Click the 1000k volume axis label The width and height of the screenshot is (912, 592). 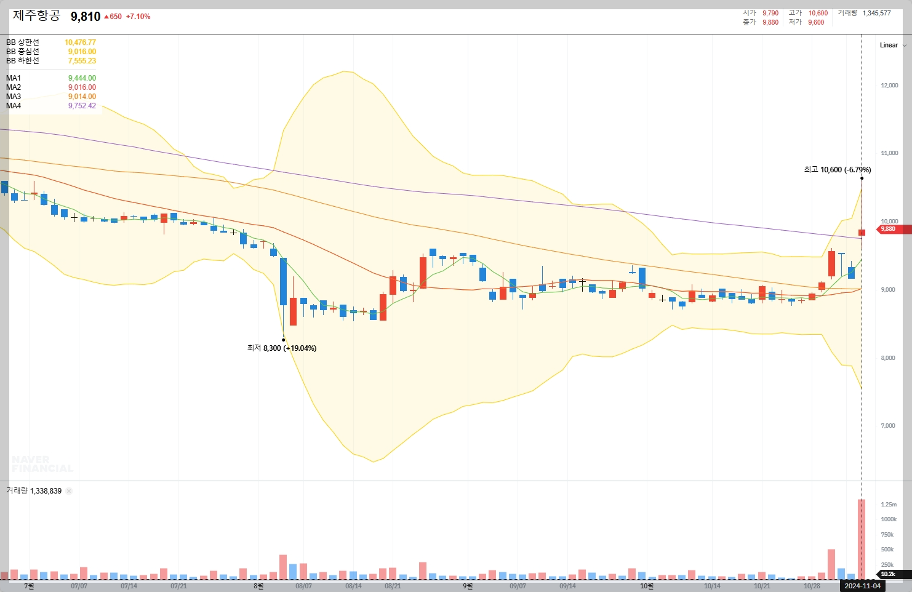889,519
